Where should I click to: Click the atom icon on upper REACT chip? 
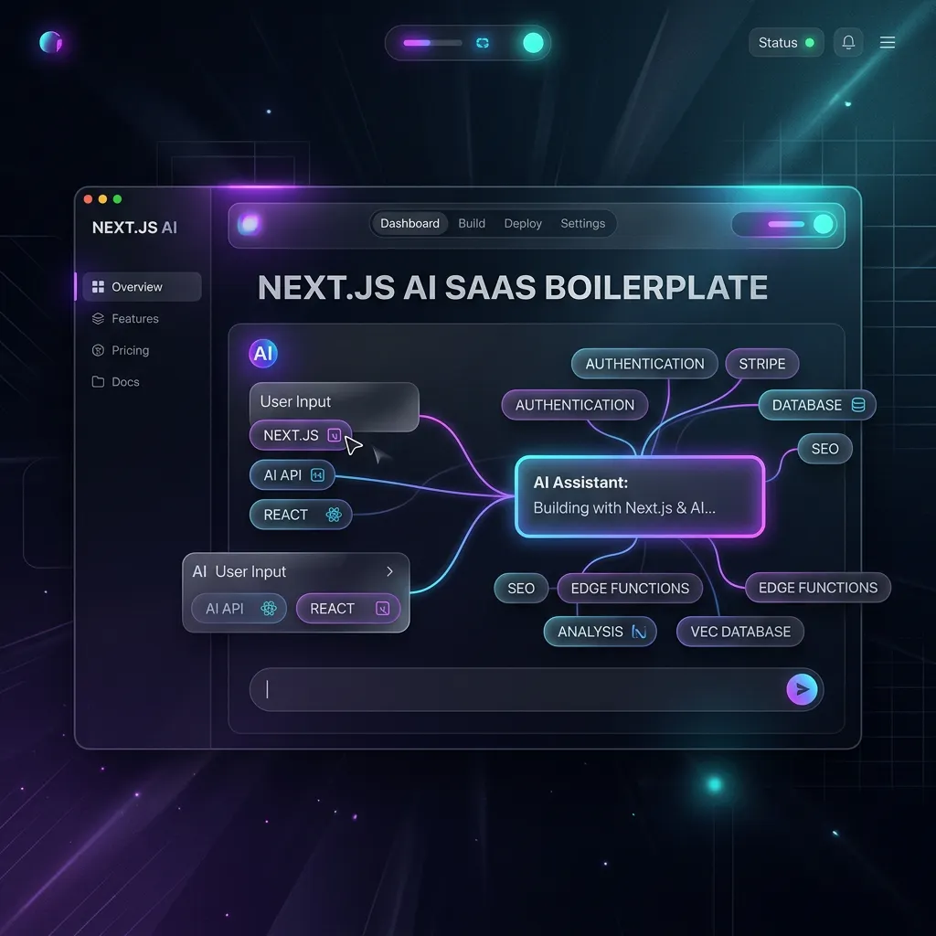pyautogui.click(x=334, y=515)
